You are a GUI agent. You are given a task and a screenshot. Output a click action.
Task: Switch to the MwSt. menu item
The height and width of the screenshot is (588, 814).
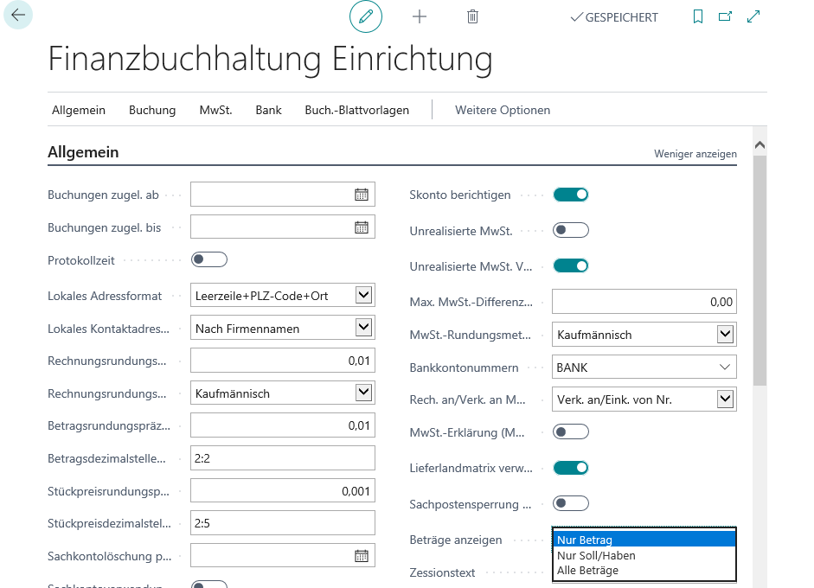point(215,110)
